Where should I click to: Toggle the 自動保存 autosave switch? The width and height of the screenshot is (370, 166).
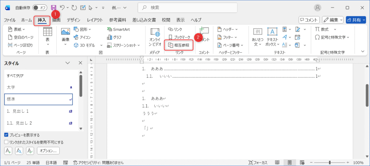pos(40,8)
